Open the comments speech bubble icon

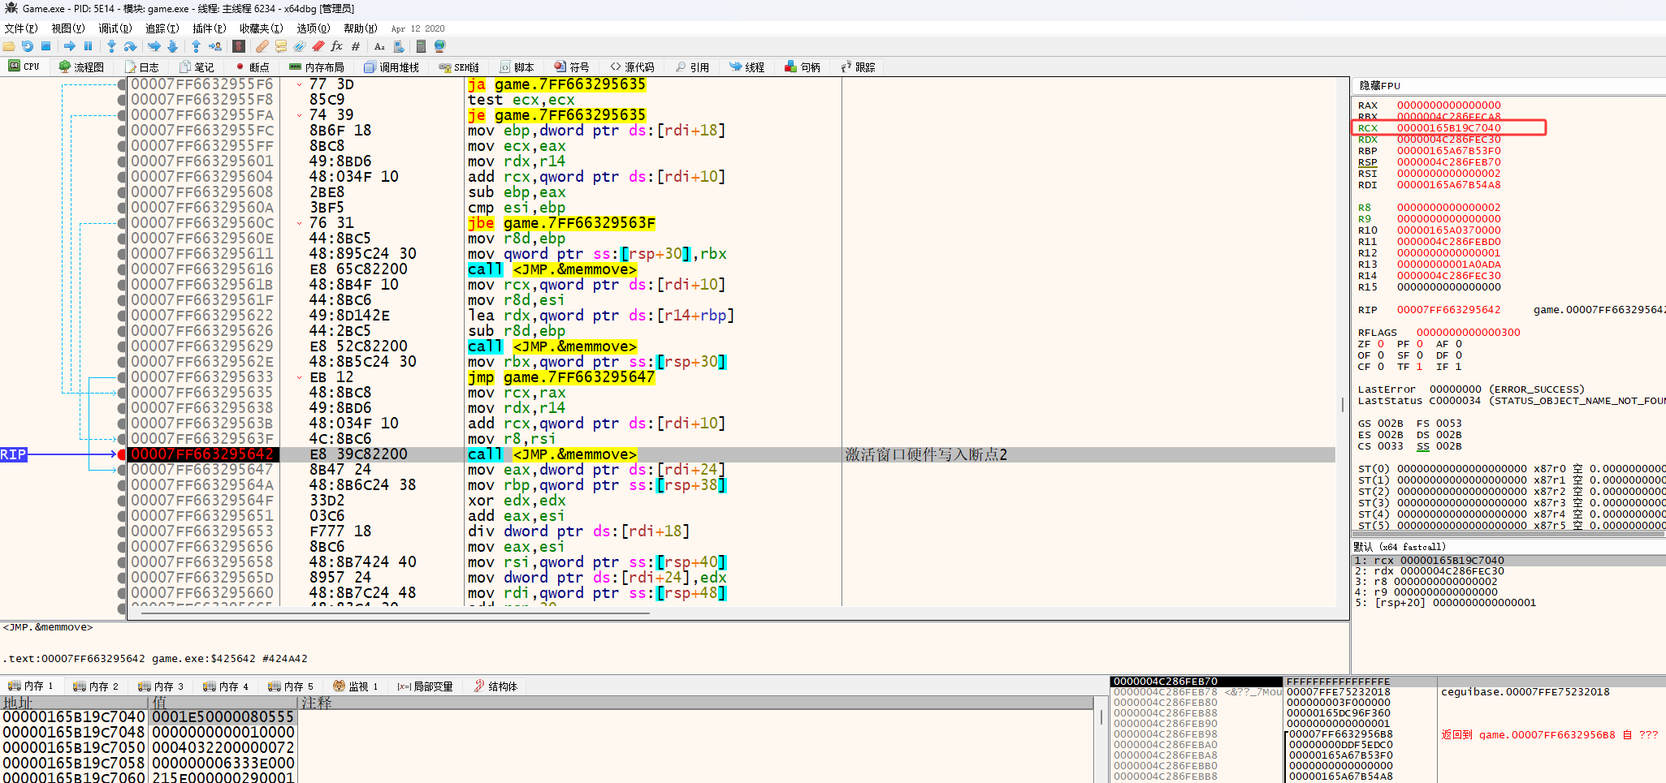pos(281,46)
